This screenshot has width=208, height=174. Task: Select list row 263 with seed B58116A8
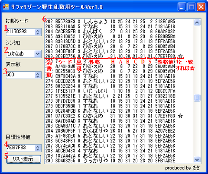[x=110, y=26]
